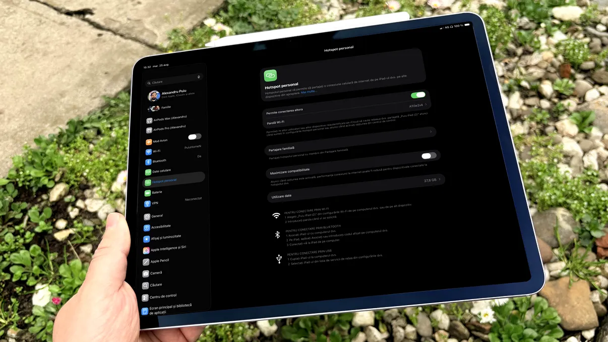Toggle Maximizare compatibilitate switch
The width and height of the screenshot is (608, 342).
[429, 156]
